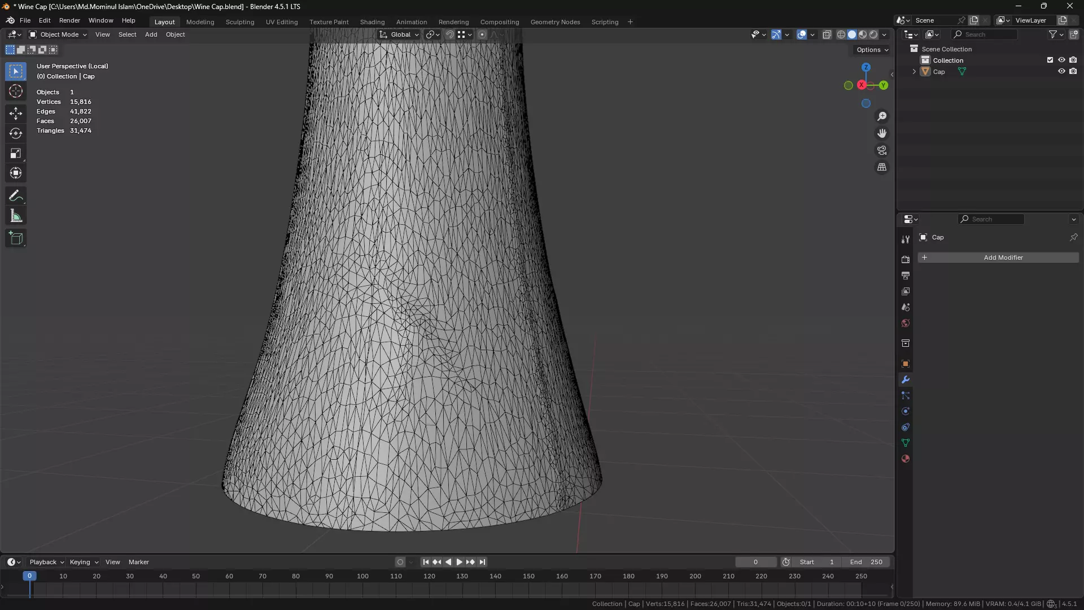This screenshot has height=610, width=1084.
Task: Open the World properties tab
Action: tap(906, 323)
